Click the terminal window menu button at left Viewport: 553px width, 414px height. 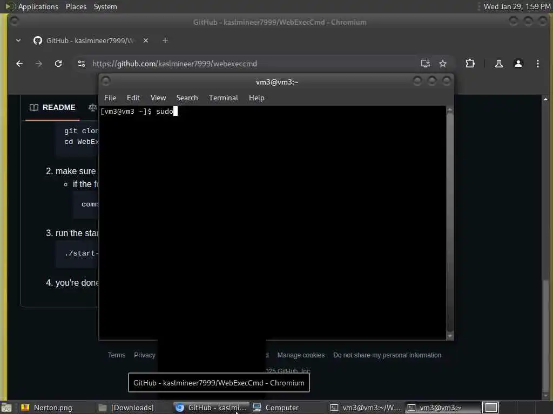(106, 81)
